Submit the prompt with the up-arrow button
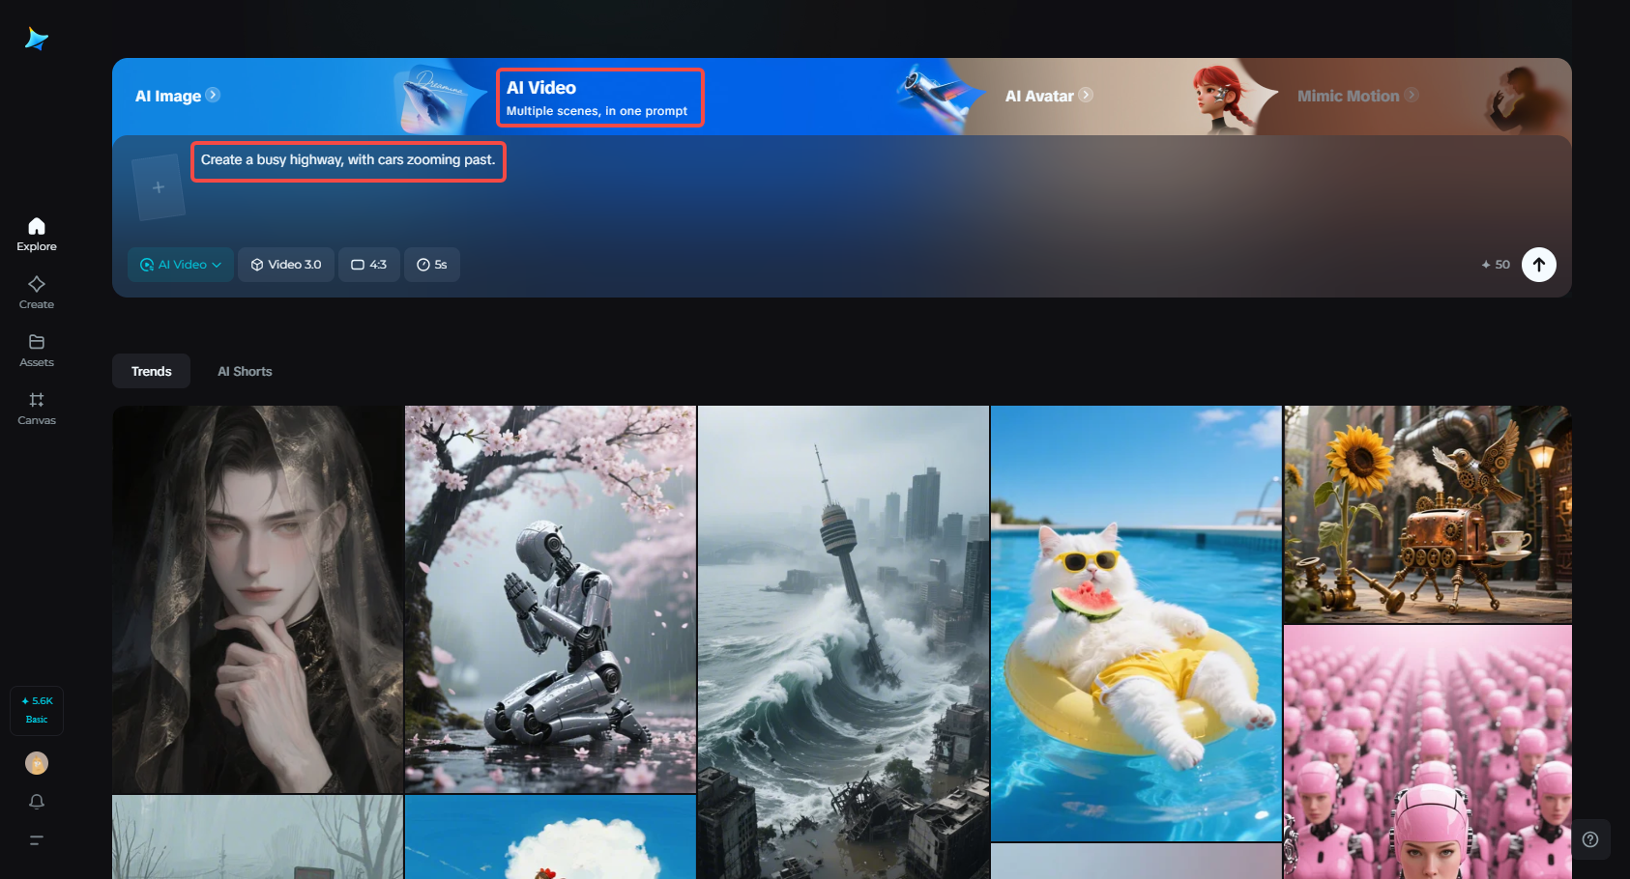 (x=1539, y=265)
